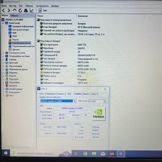
Task: Open the Windows Start button
Action: [5, 153]
